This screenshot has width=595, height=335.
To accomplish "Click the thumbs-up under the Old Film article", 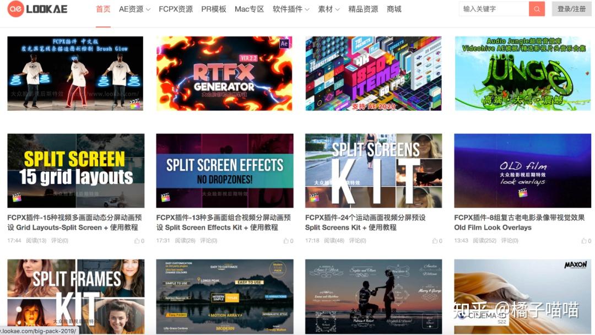I will point(585,241).
